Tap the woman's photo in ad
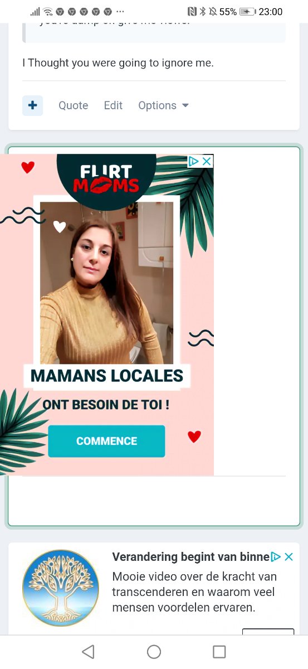Image resolution: width=308 pixels, height=669 pixels. pos(106,283)
